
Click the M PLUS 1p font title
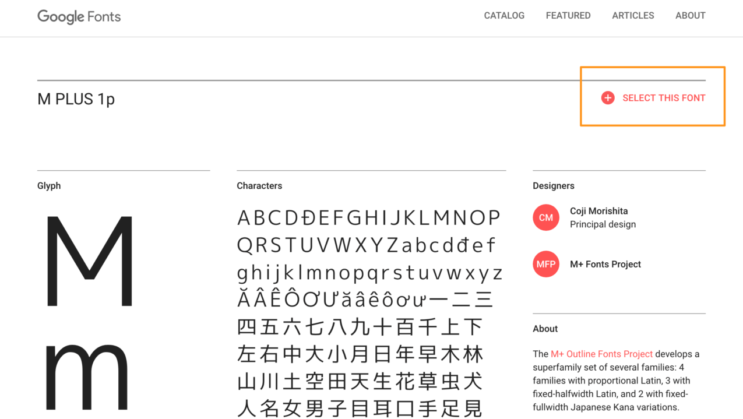pos(76,99)
